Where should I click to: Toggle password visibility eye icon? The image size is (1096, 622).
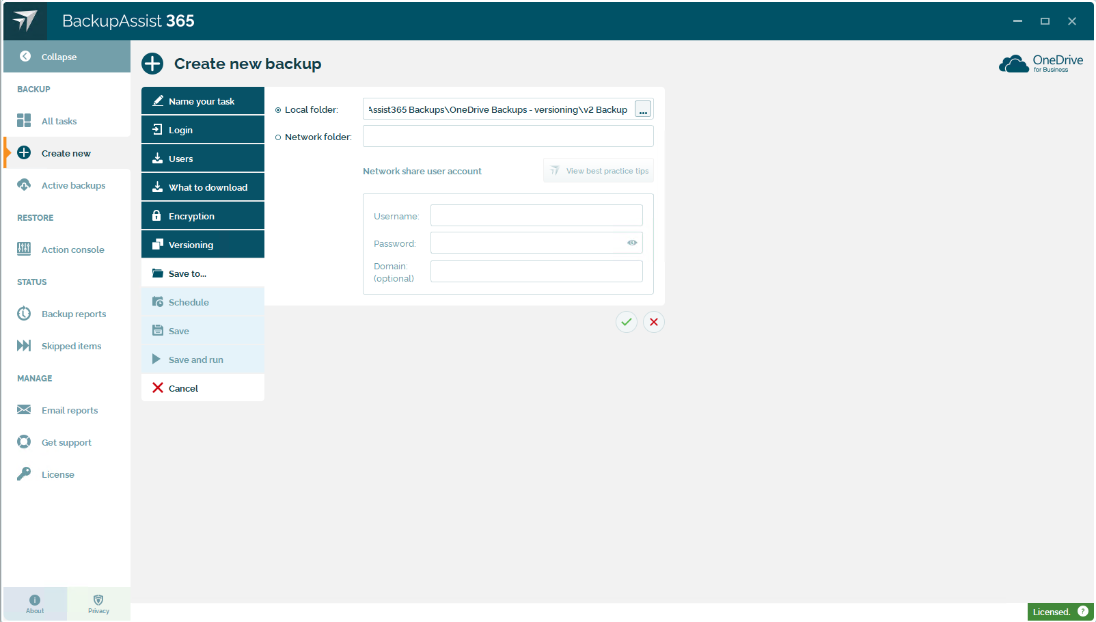[x=632, y=243]
